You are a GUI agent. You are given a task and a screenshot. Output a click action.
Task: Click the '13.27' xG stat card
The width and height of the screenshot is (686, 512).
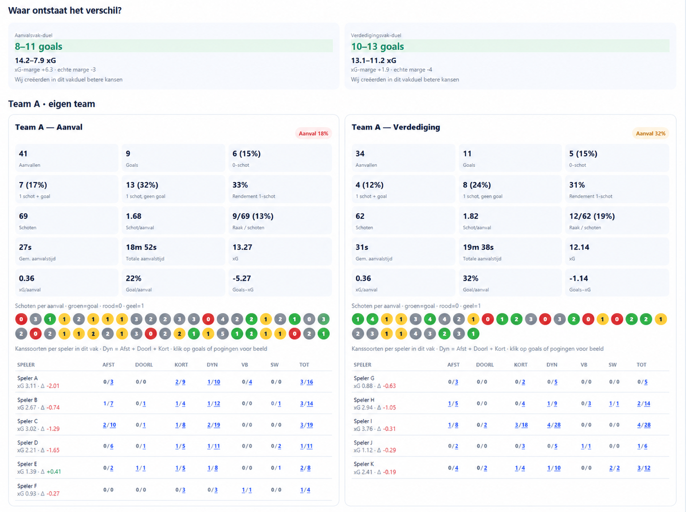(x=280, y=252)
